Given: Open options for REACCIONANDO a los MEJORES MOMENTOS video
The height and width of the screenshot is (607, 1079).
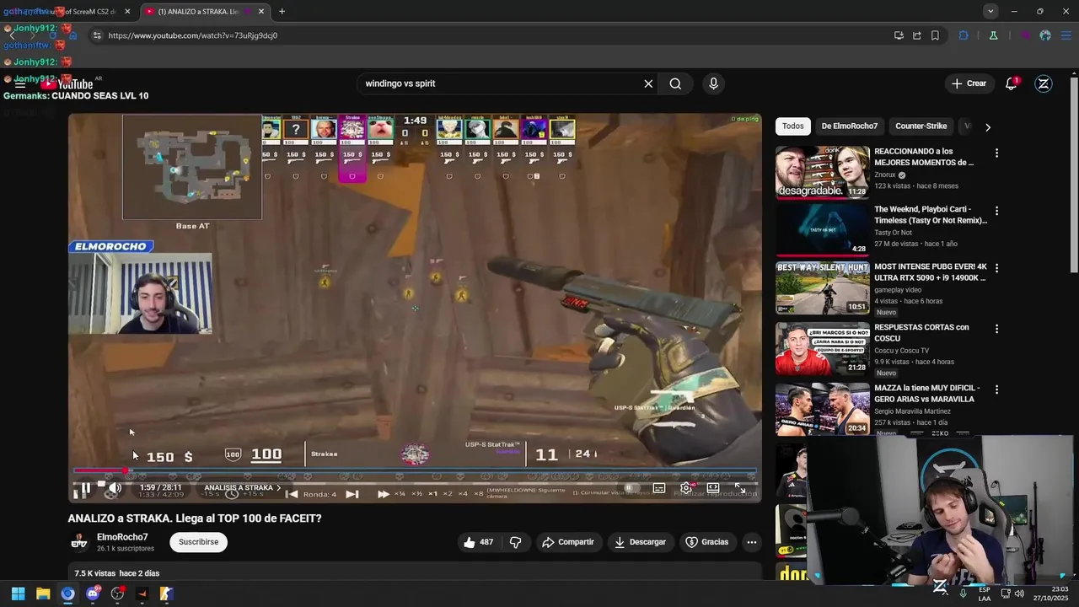Looking at the screenshot, I should (996, 153).
